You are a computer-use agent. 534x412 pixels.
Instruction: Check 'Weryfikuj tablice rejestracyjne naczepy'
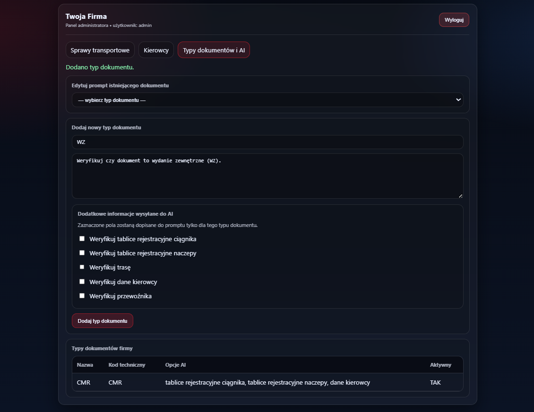click(82, 253)
